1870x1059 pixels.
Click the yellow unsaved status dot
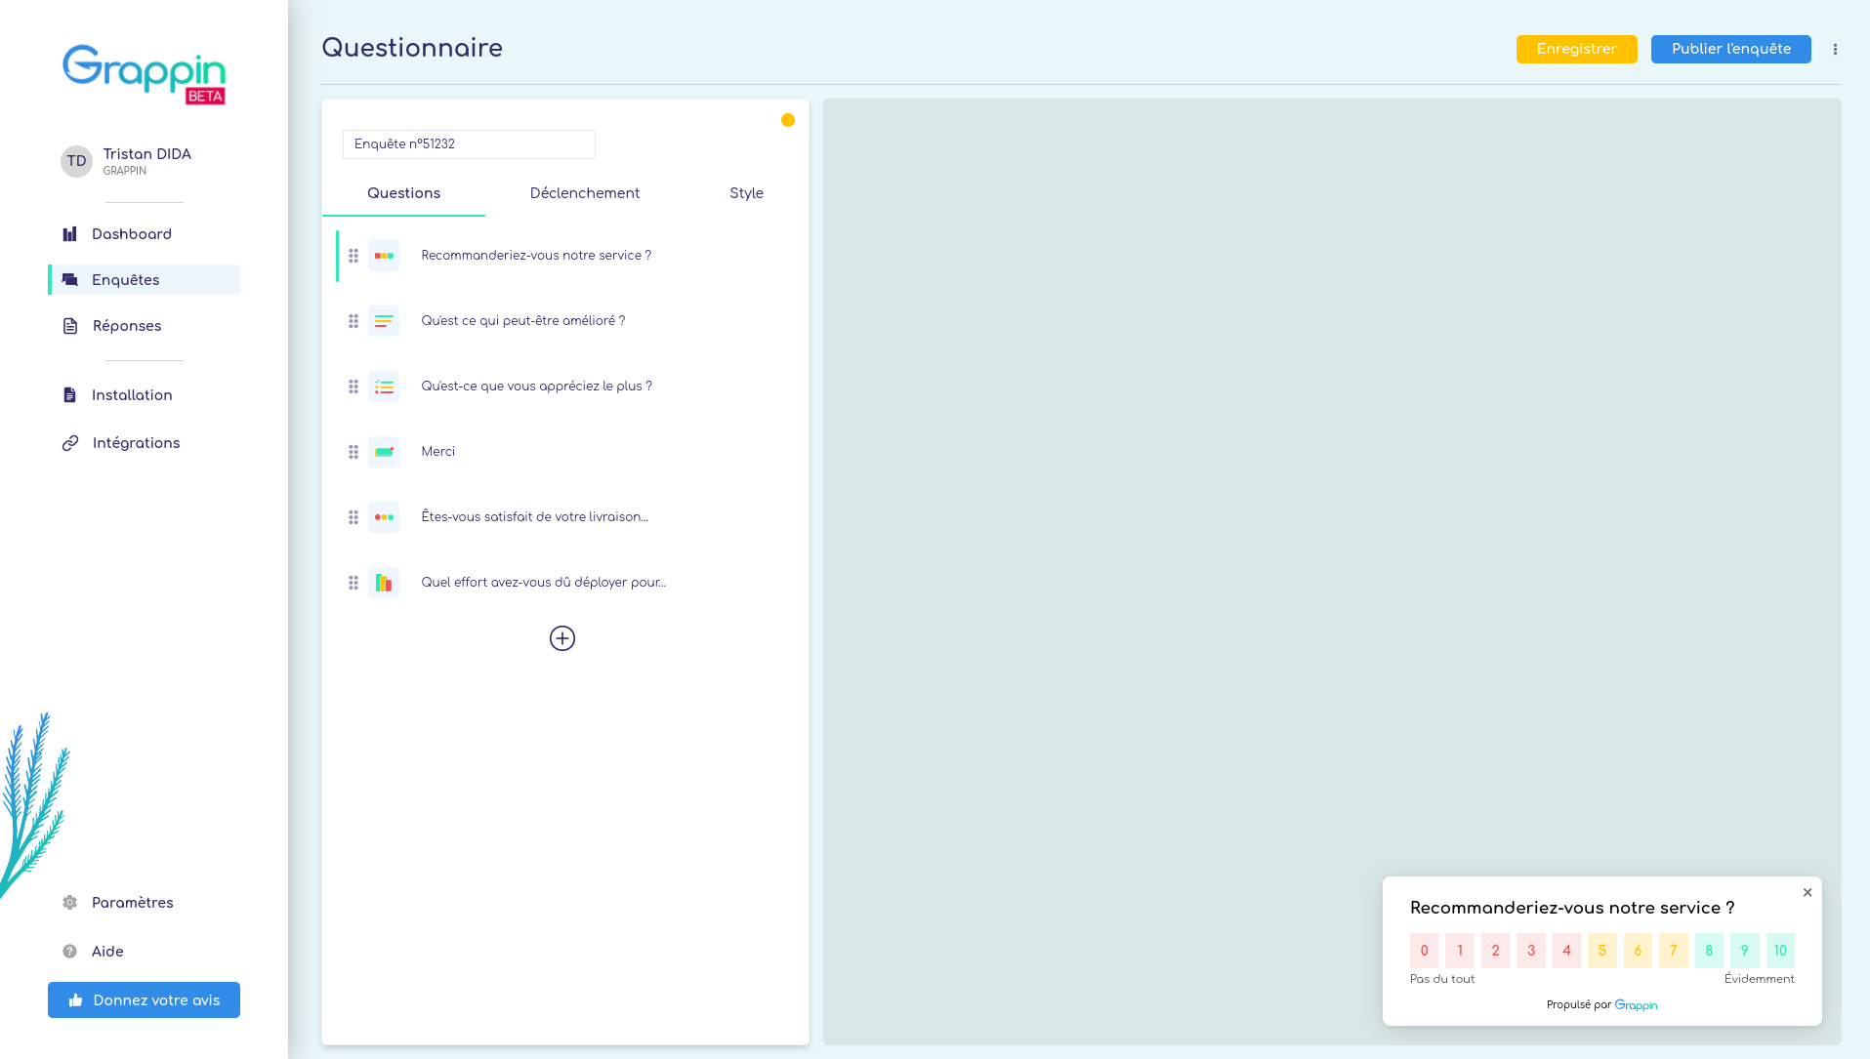[x=788, y=120]
